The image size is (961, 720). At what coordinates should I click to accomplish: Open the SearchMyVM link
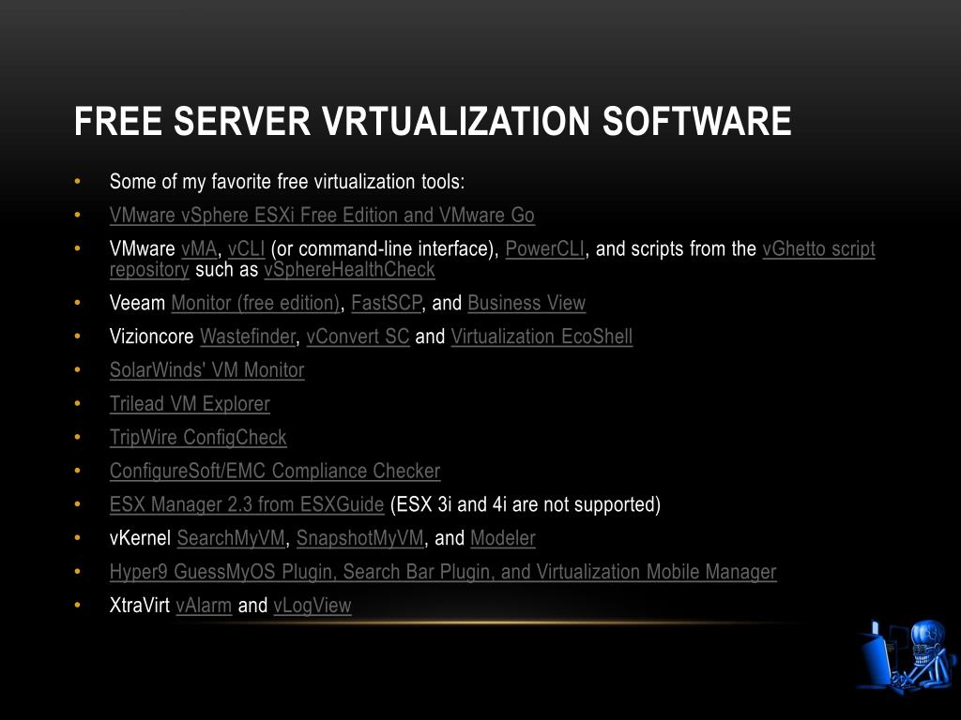tap(231, 539)
